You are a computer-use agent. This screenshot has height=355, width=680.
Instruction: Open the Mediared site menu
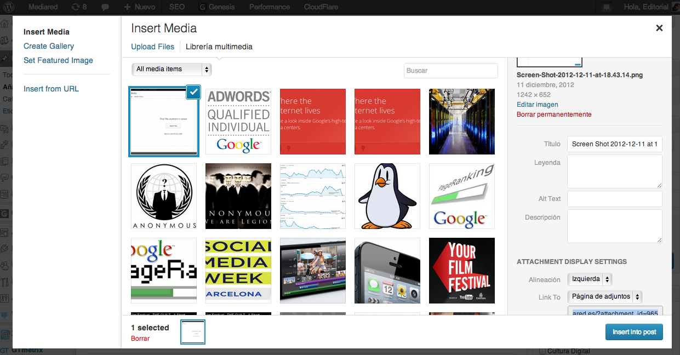(42, 7)
